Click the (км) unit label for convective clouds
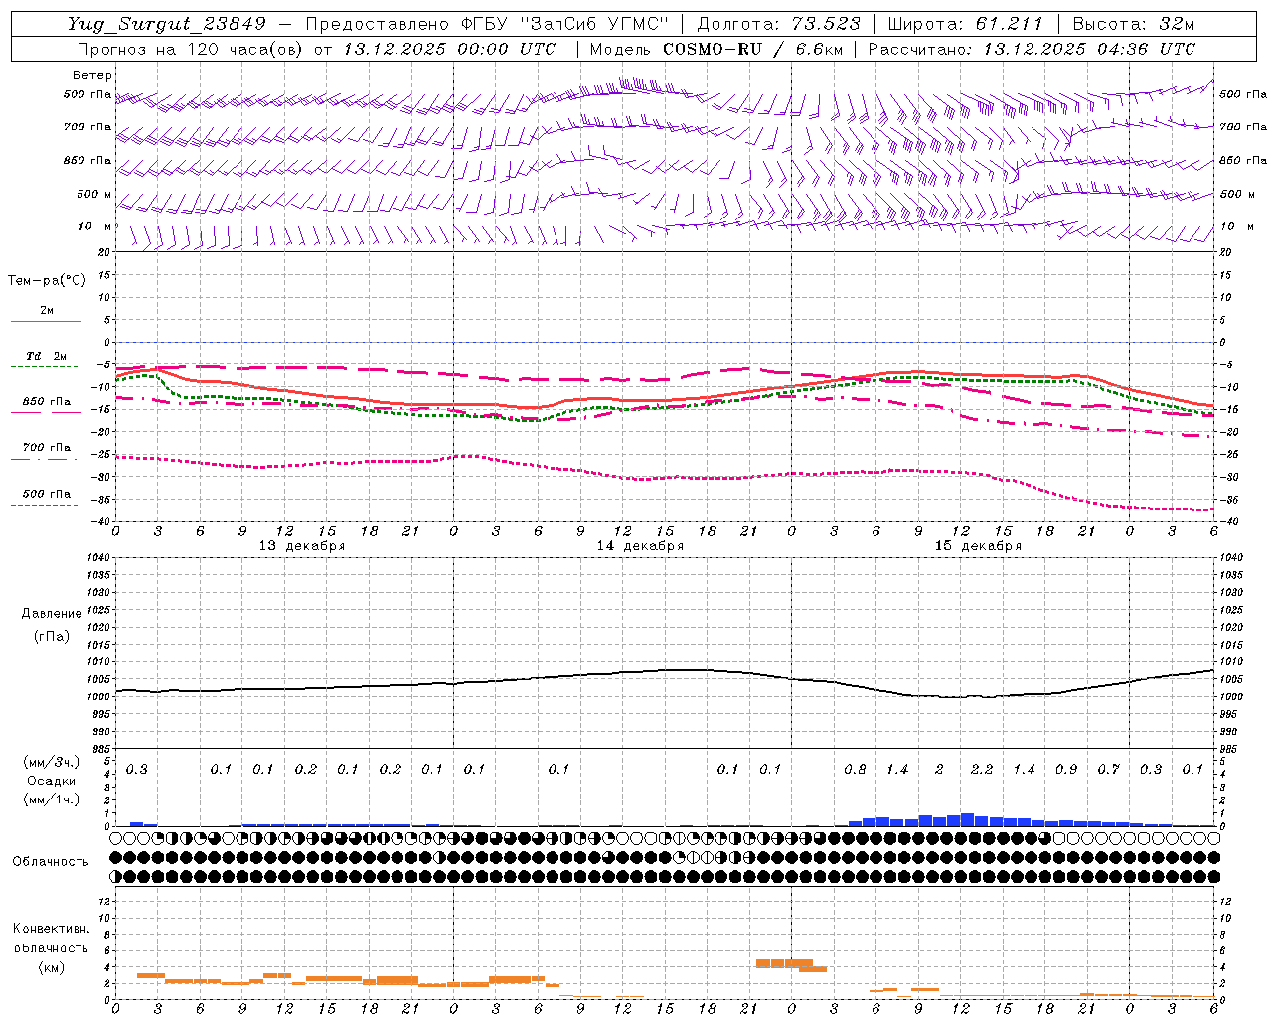The width and height of the screenshot is (1272, 1017). tap(51, 967)
